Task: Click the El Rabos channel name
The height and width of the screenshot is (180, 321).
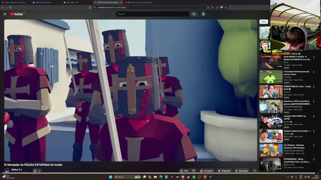Action: click(287, 92)
